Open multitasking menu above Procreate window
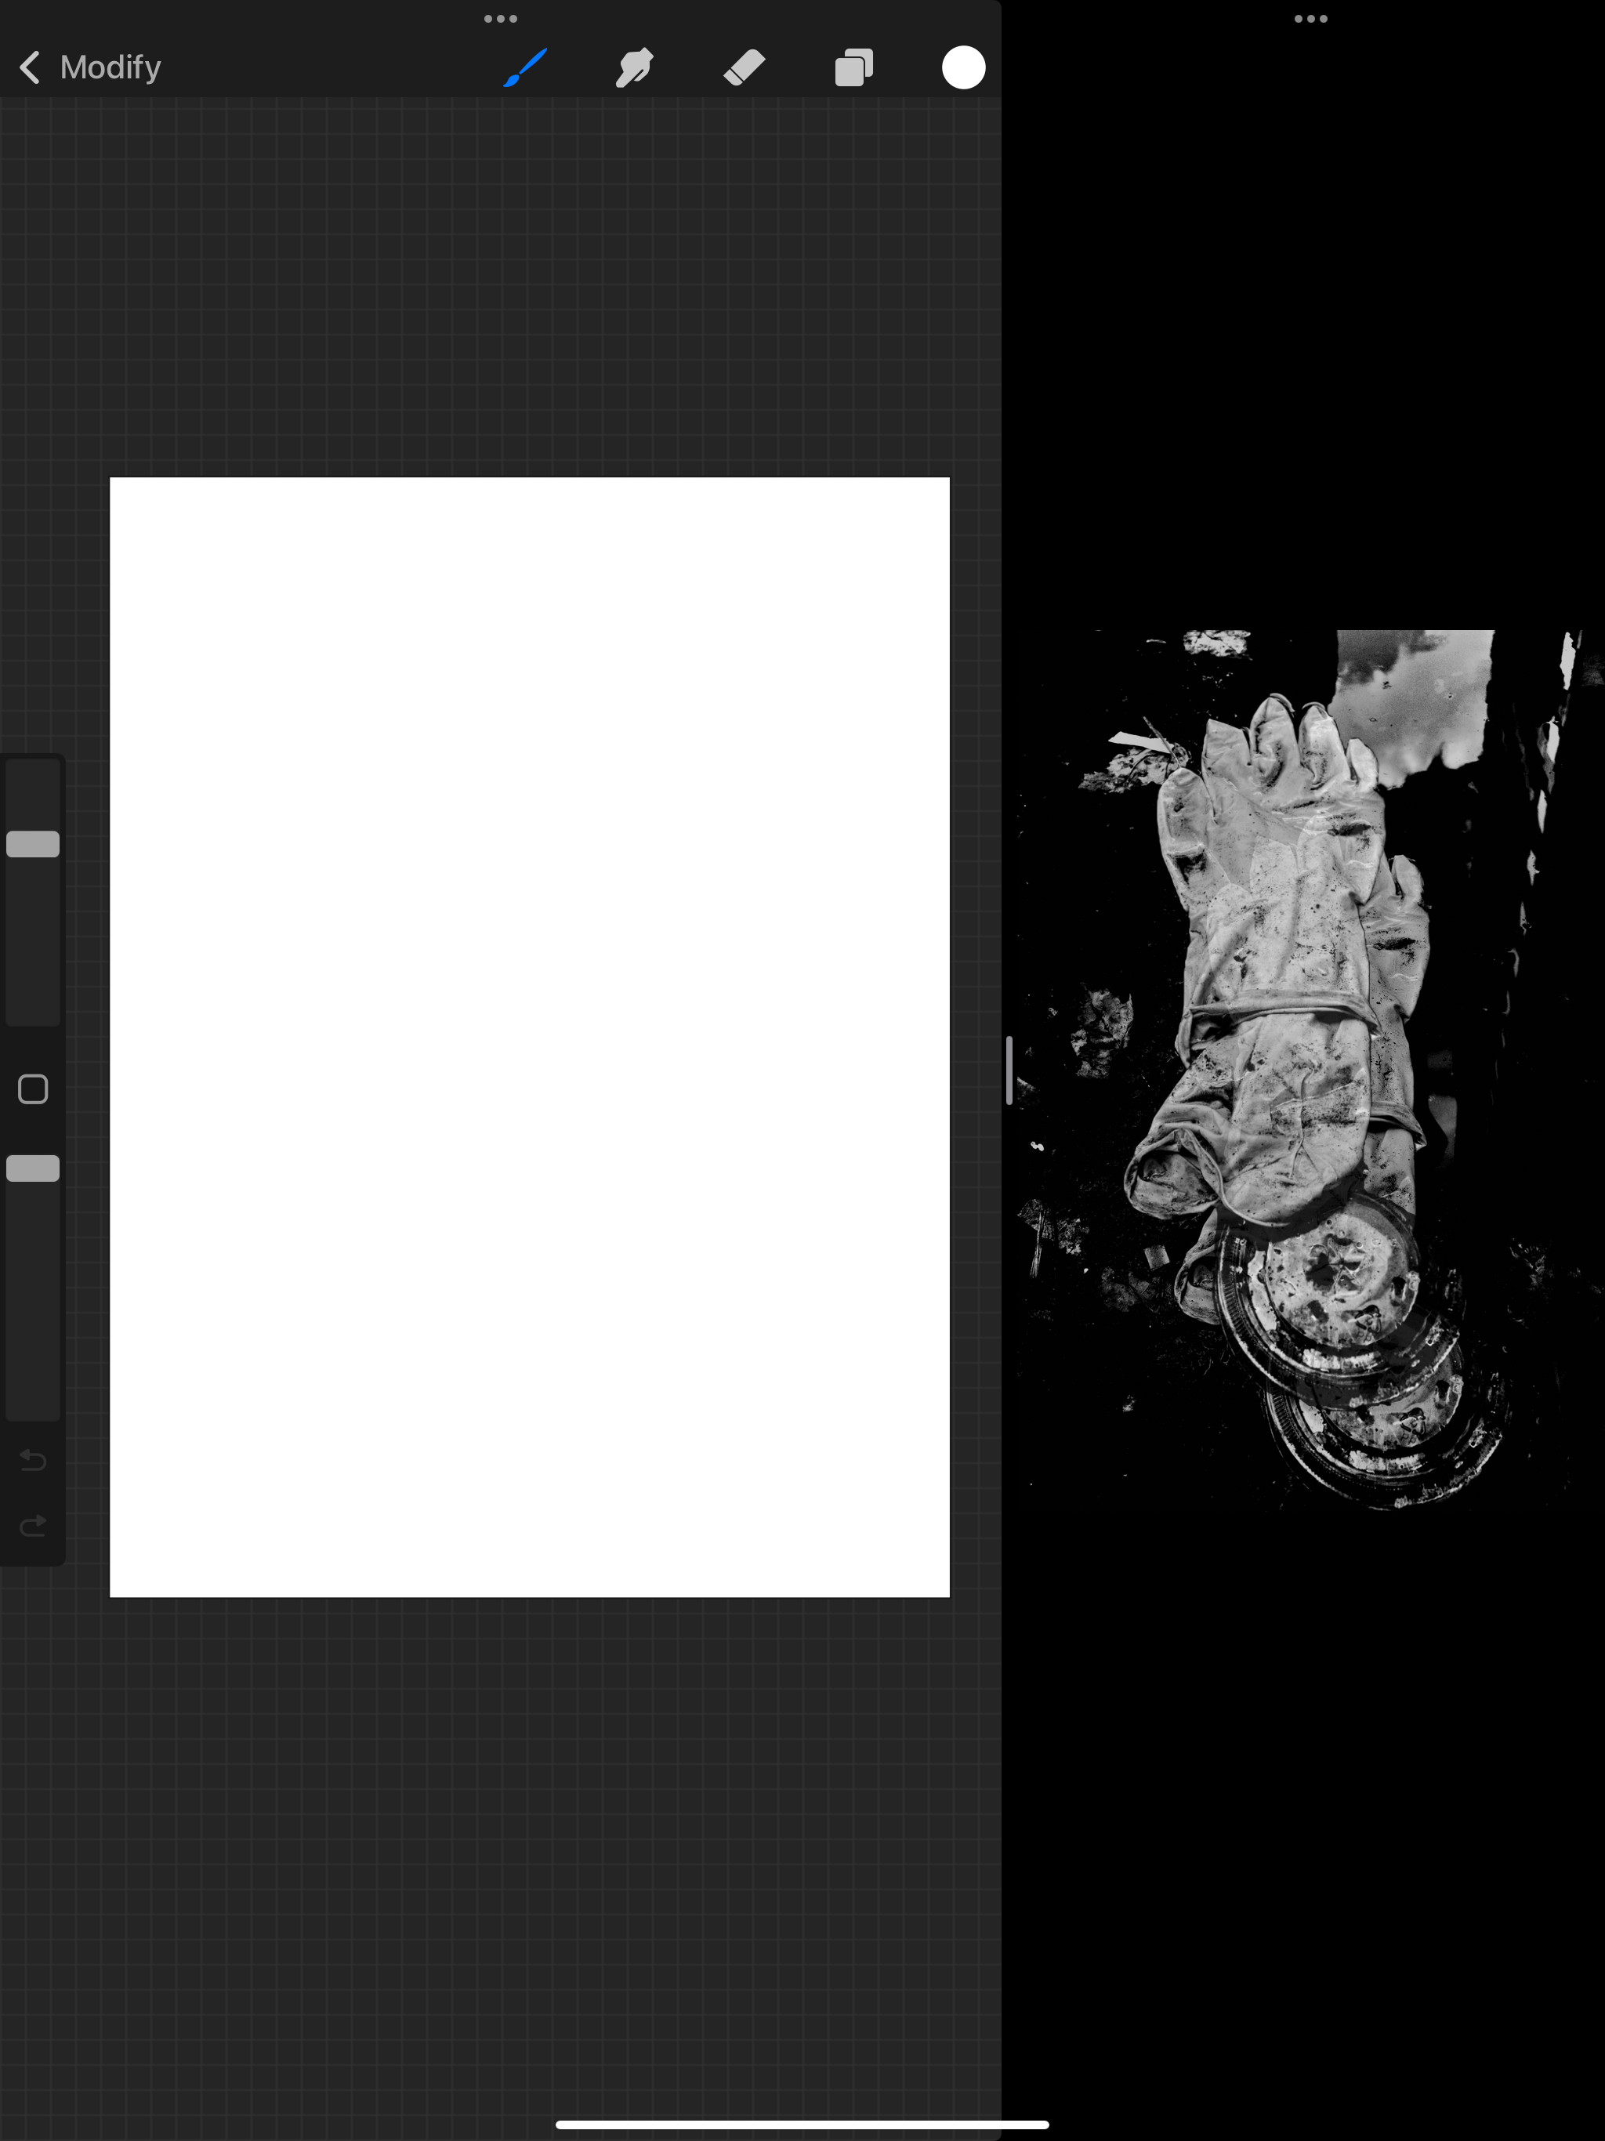This screenshot has height=2141, width=1605. (501, 18)
